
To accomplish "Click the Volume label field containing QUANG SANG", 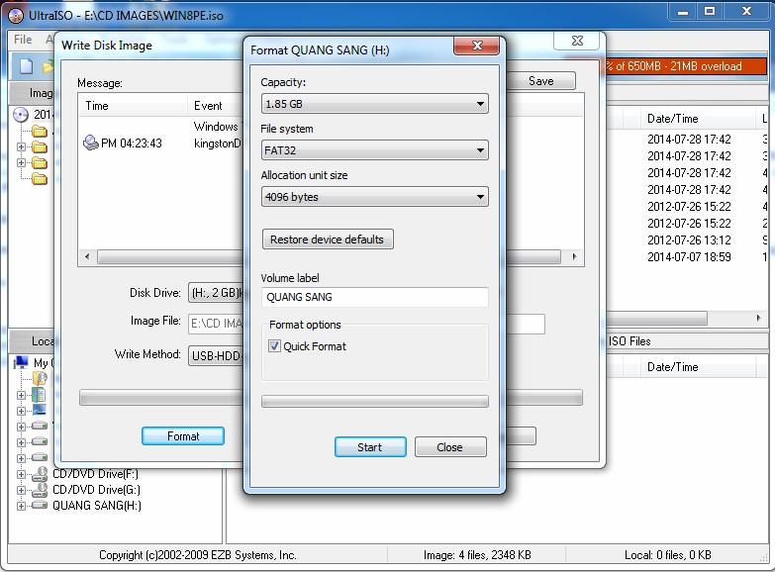I will click(x=375, y=297).
